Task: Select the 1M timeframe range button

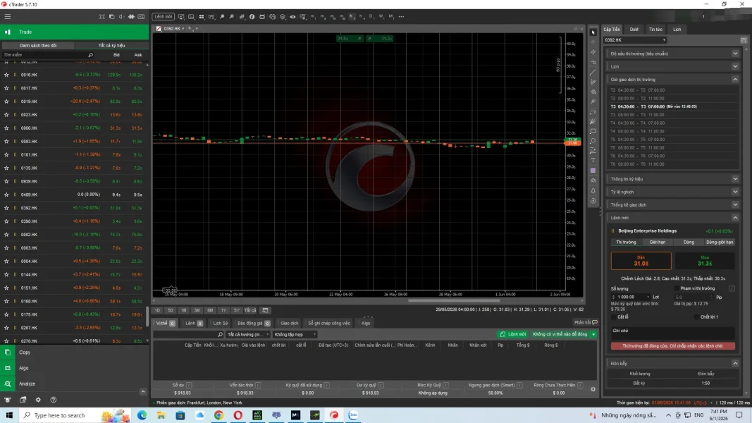Action: coord(184,310)
